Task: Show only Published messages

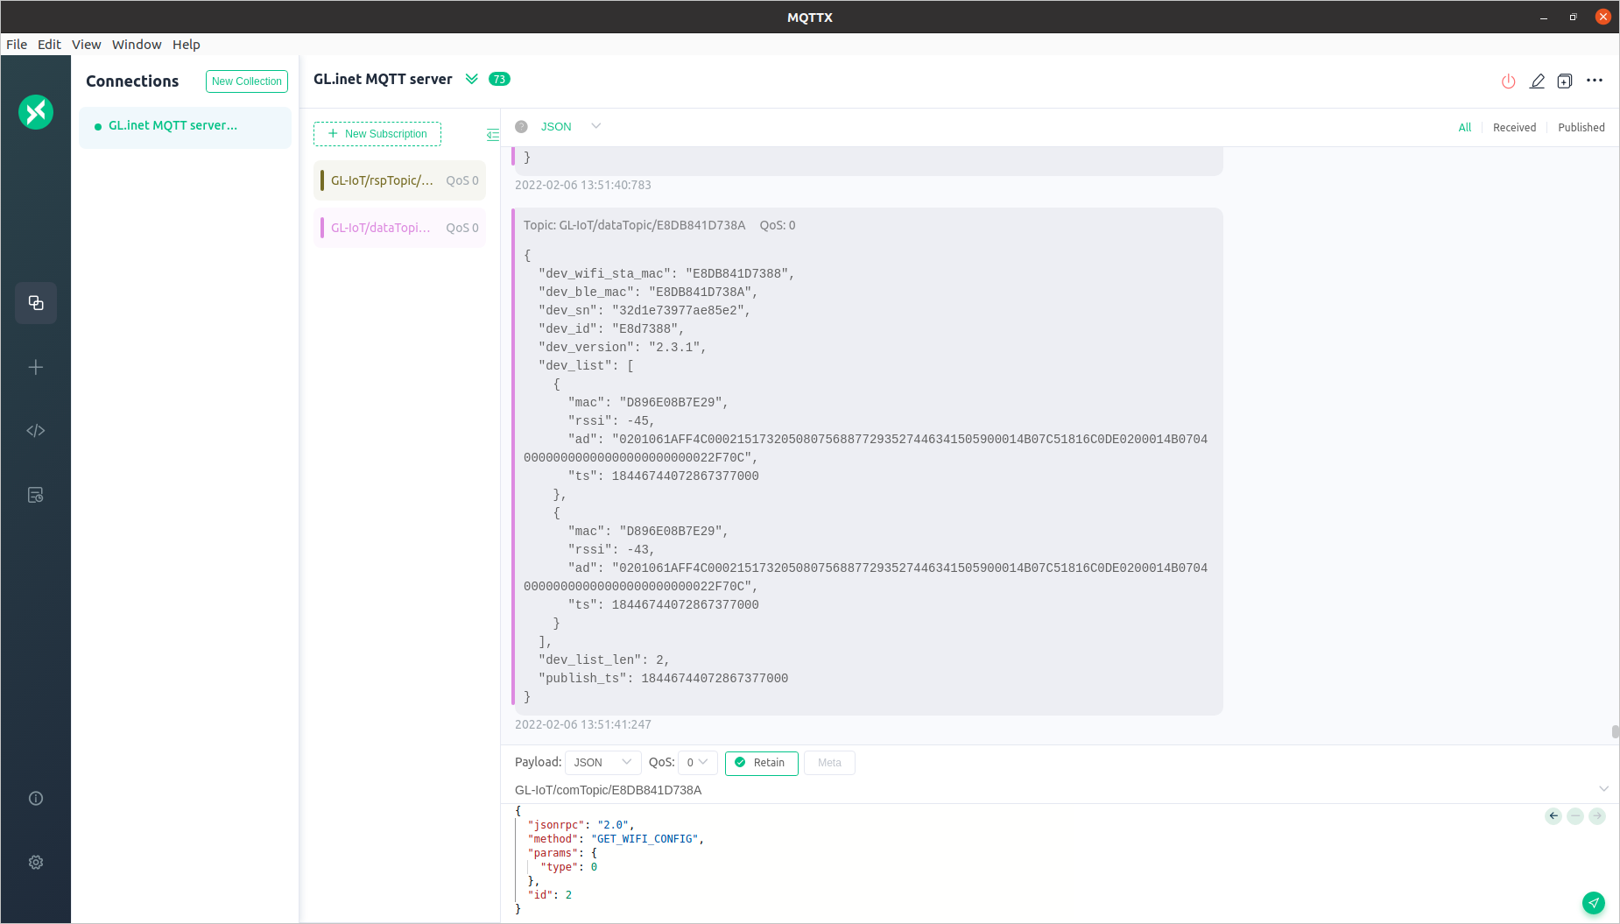Action: point(1581,127)
